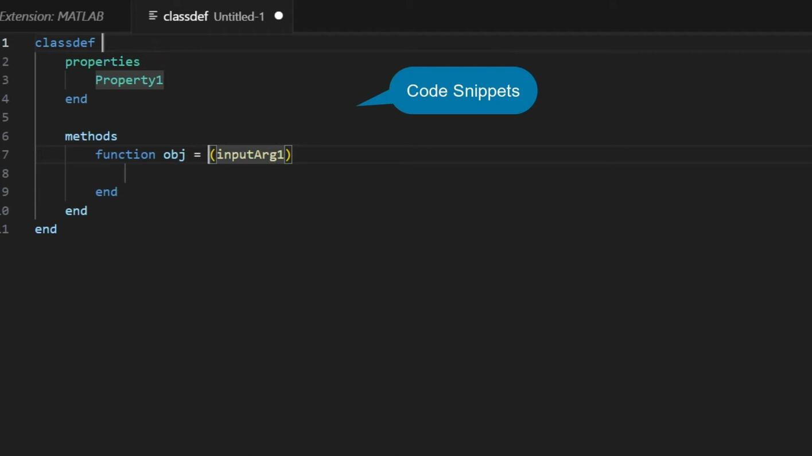Click the end keyword on line 4
This screenshot has width=812, height=456.
coord(76,99)
